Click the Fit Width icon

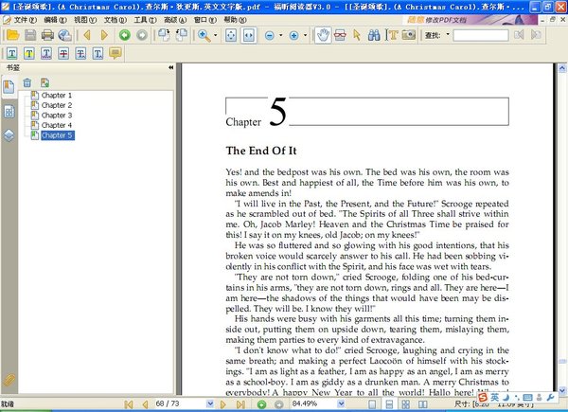pos(249,35)
